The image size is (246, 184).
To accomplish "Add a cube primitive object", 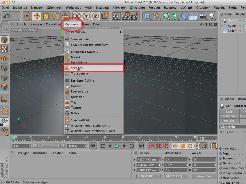I will (147, 16).
